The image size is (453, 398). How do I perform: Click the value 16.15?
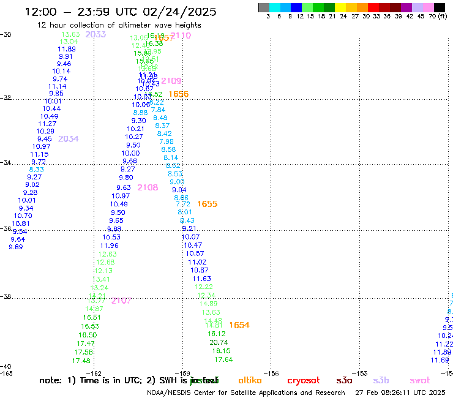(x=222, y=351)
